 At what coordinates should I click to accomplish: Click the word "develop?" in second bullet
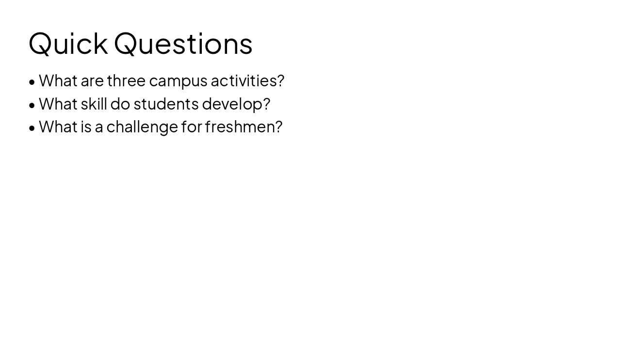236,104
